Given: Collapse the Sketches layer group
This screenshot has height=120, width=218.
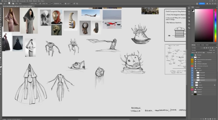Looking at the screenshot, I should [x=194, y=68].
